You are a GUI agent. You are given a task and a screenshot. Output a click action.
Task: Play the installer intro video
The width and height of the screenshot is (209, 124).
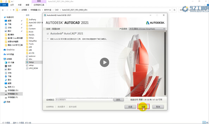[x=104, y=62]
